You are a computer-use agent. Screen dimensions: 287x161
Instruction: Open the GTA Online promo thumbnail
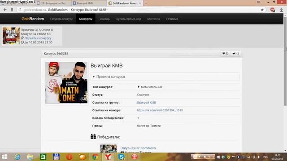click(x=11, y=36)
